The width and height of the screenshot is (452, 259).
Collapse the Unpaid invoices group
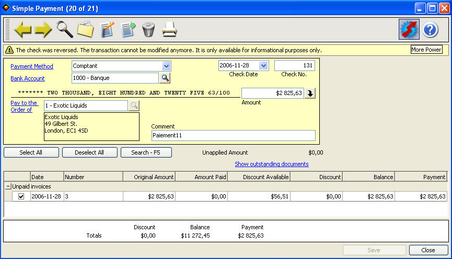click(x=8, y=186)
